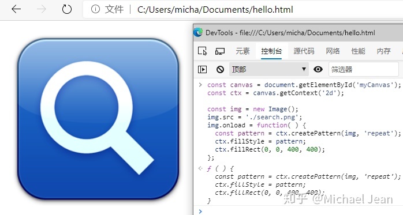Click the const ctx = canvas.getContext line

tap(275, 93)
